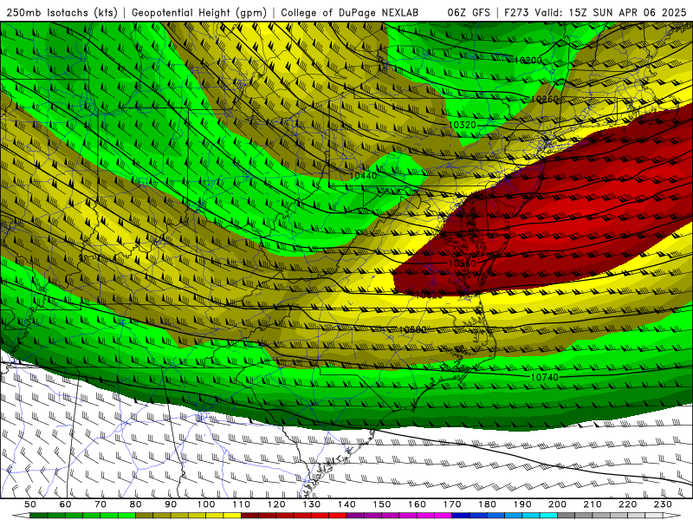693x520 pixels.
Task: Click the 230 knot color bar label
Action: coord(663,504)
